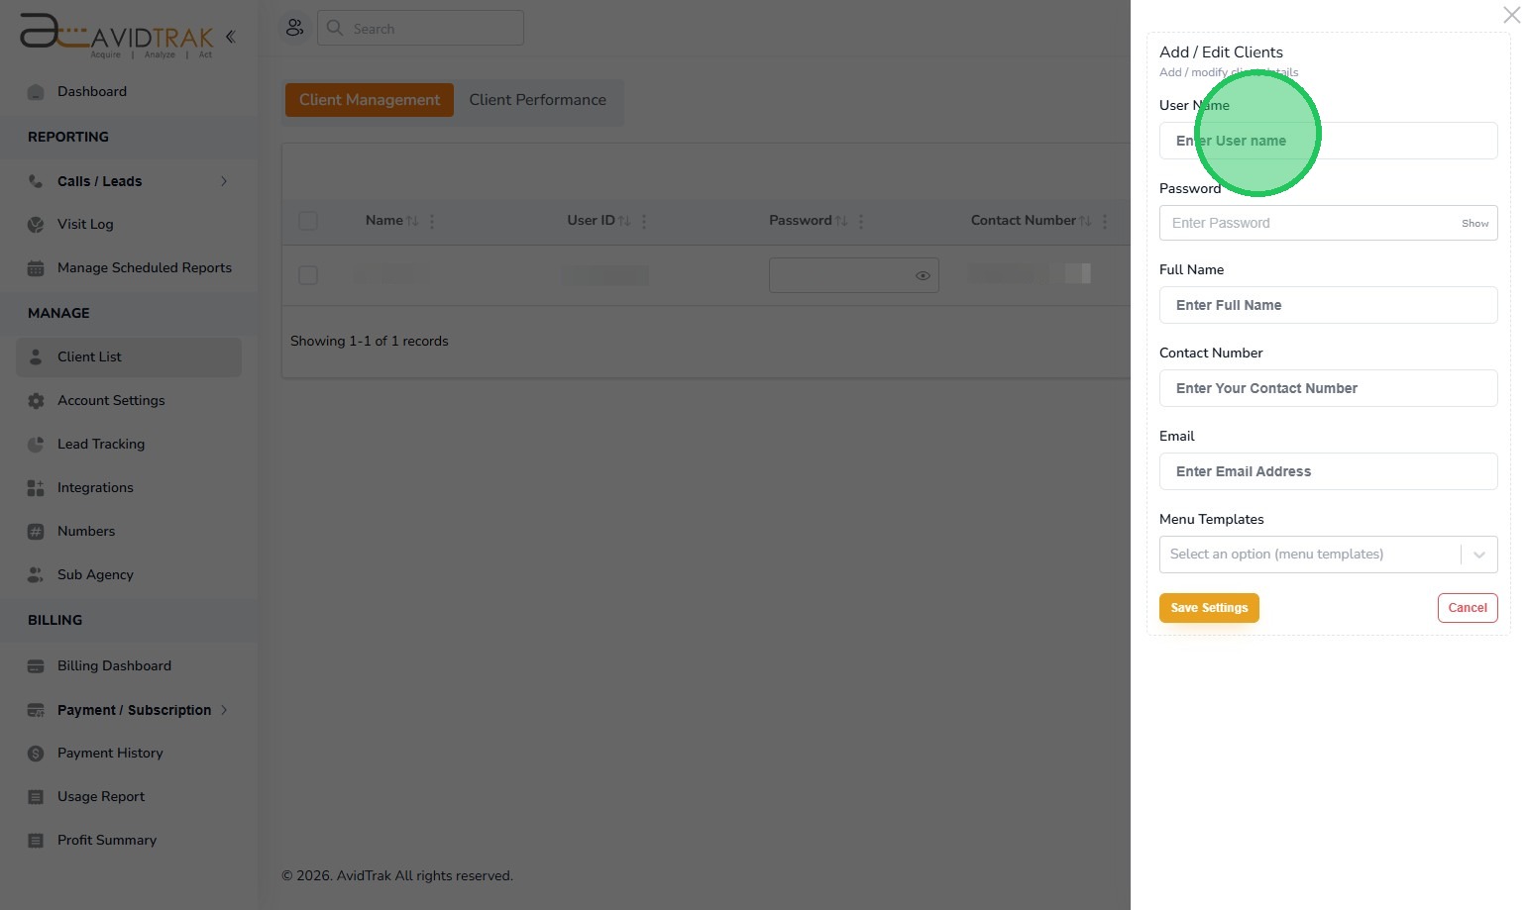The width and height of the screenshot is (1527, 910).
Task: View the Usage Report
Action: 101,797
